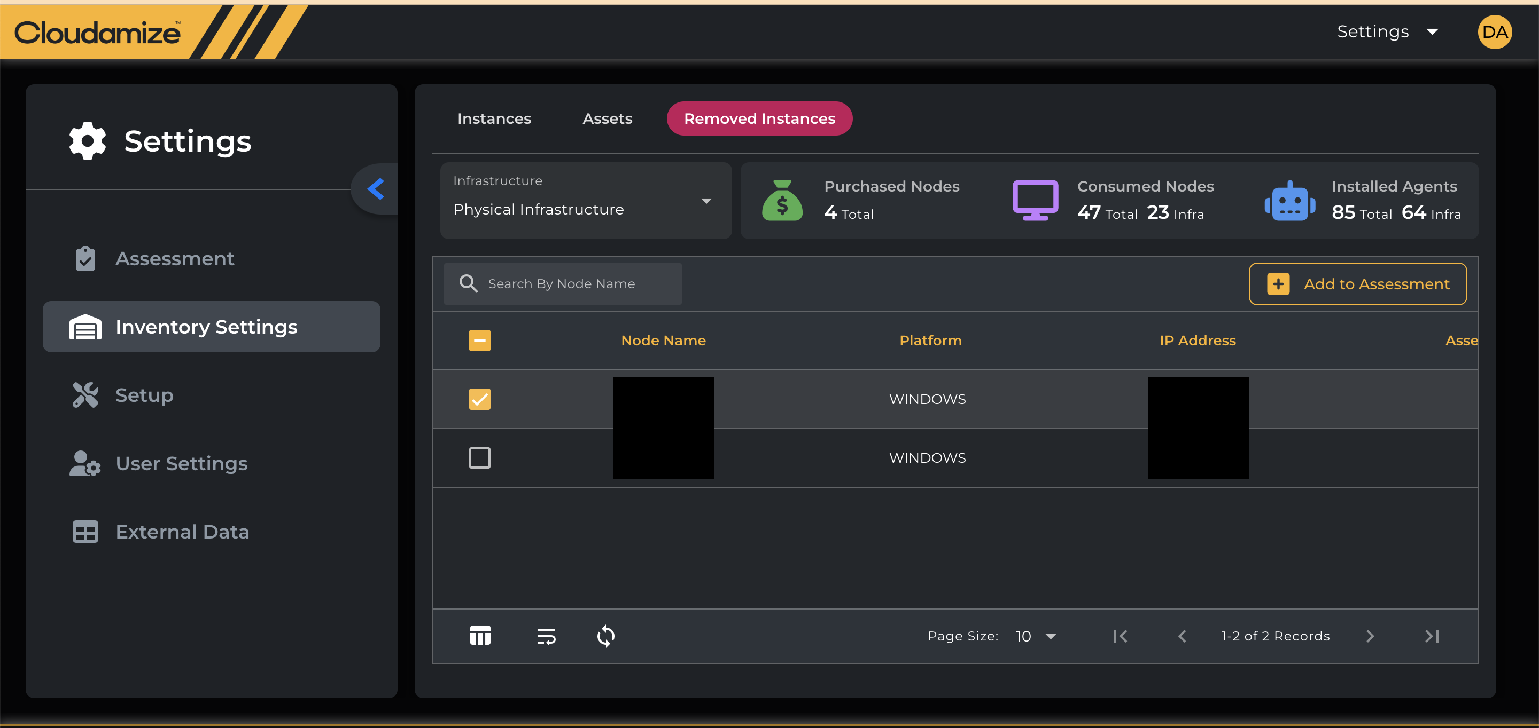Sort by Node Name column
The image size is (1539, 728).
coord(663,341)
